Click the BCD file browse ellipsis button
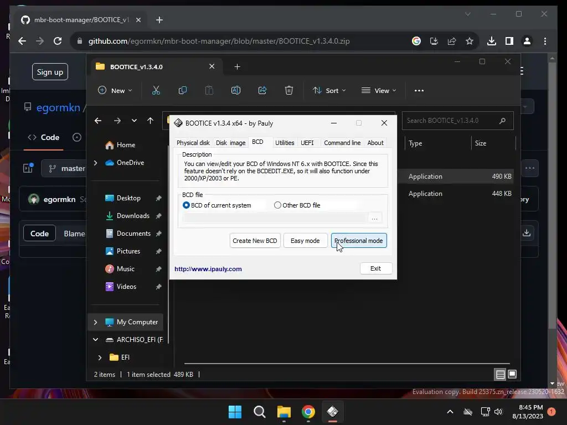The width and height of the screenshot is (567, 425). click(375, 218)
